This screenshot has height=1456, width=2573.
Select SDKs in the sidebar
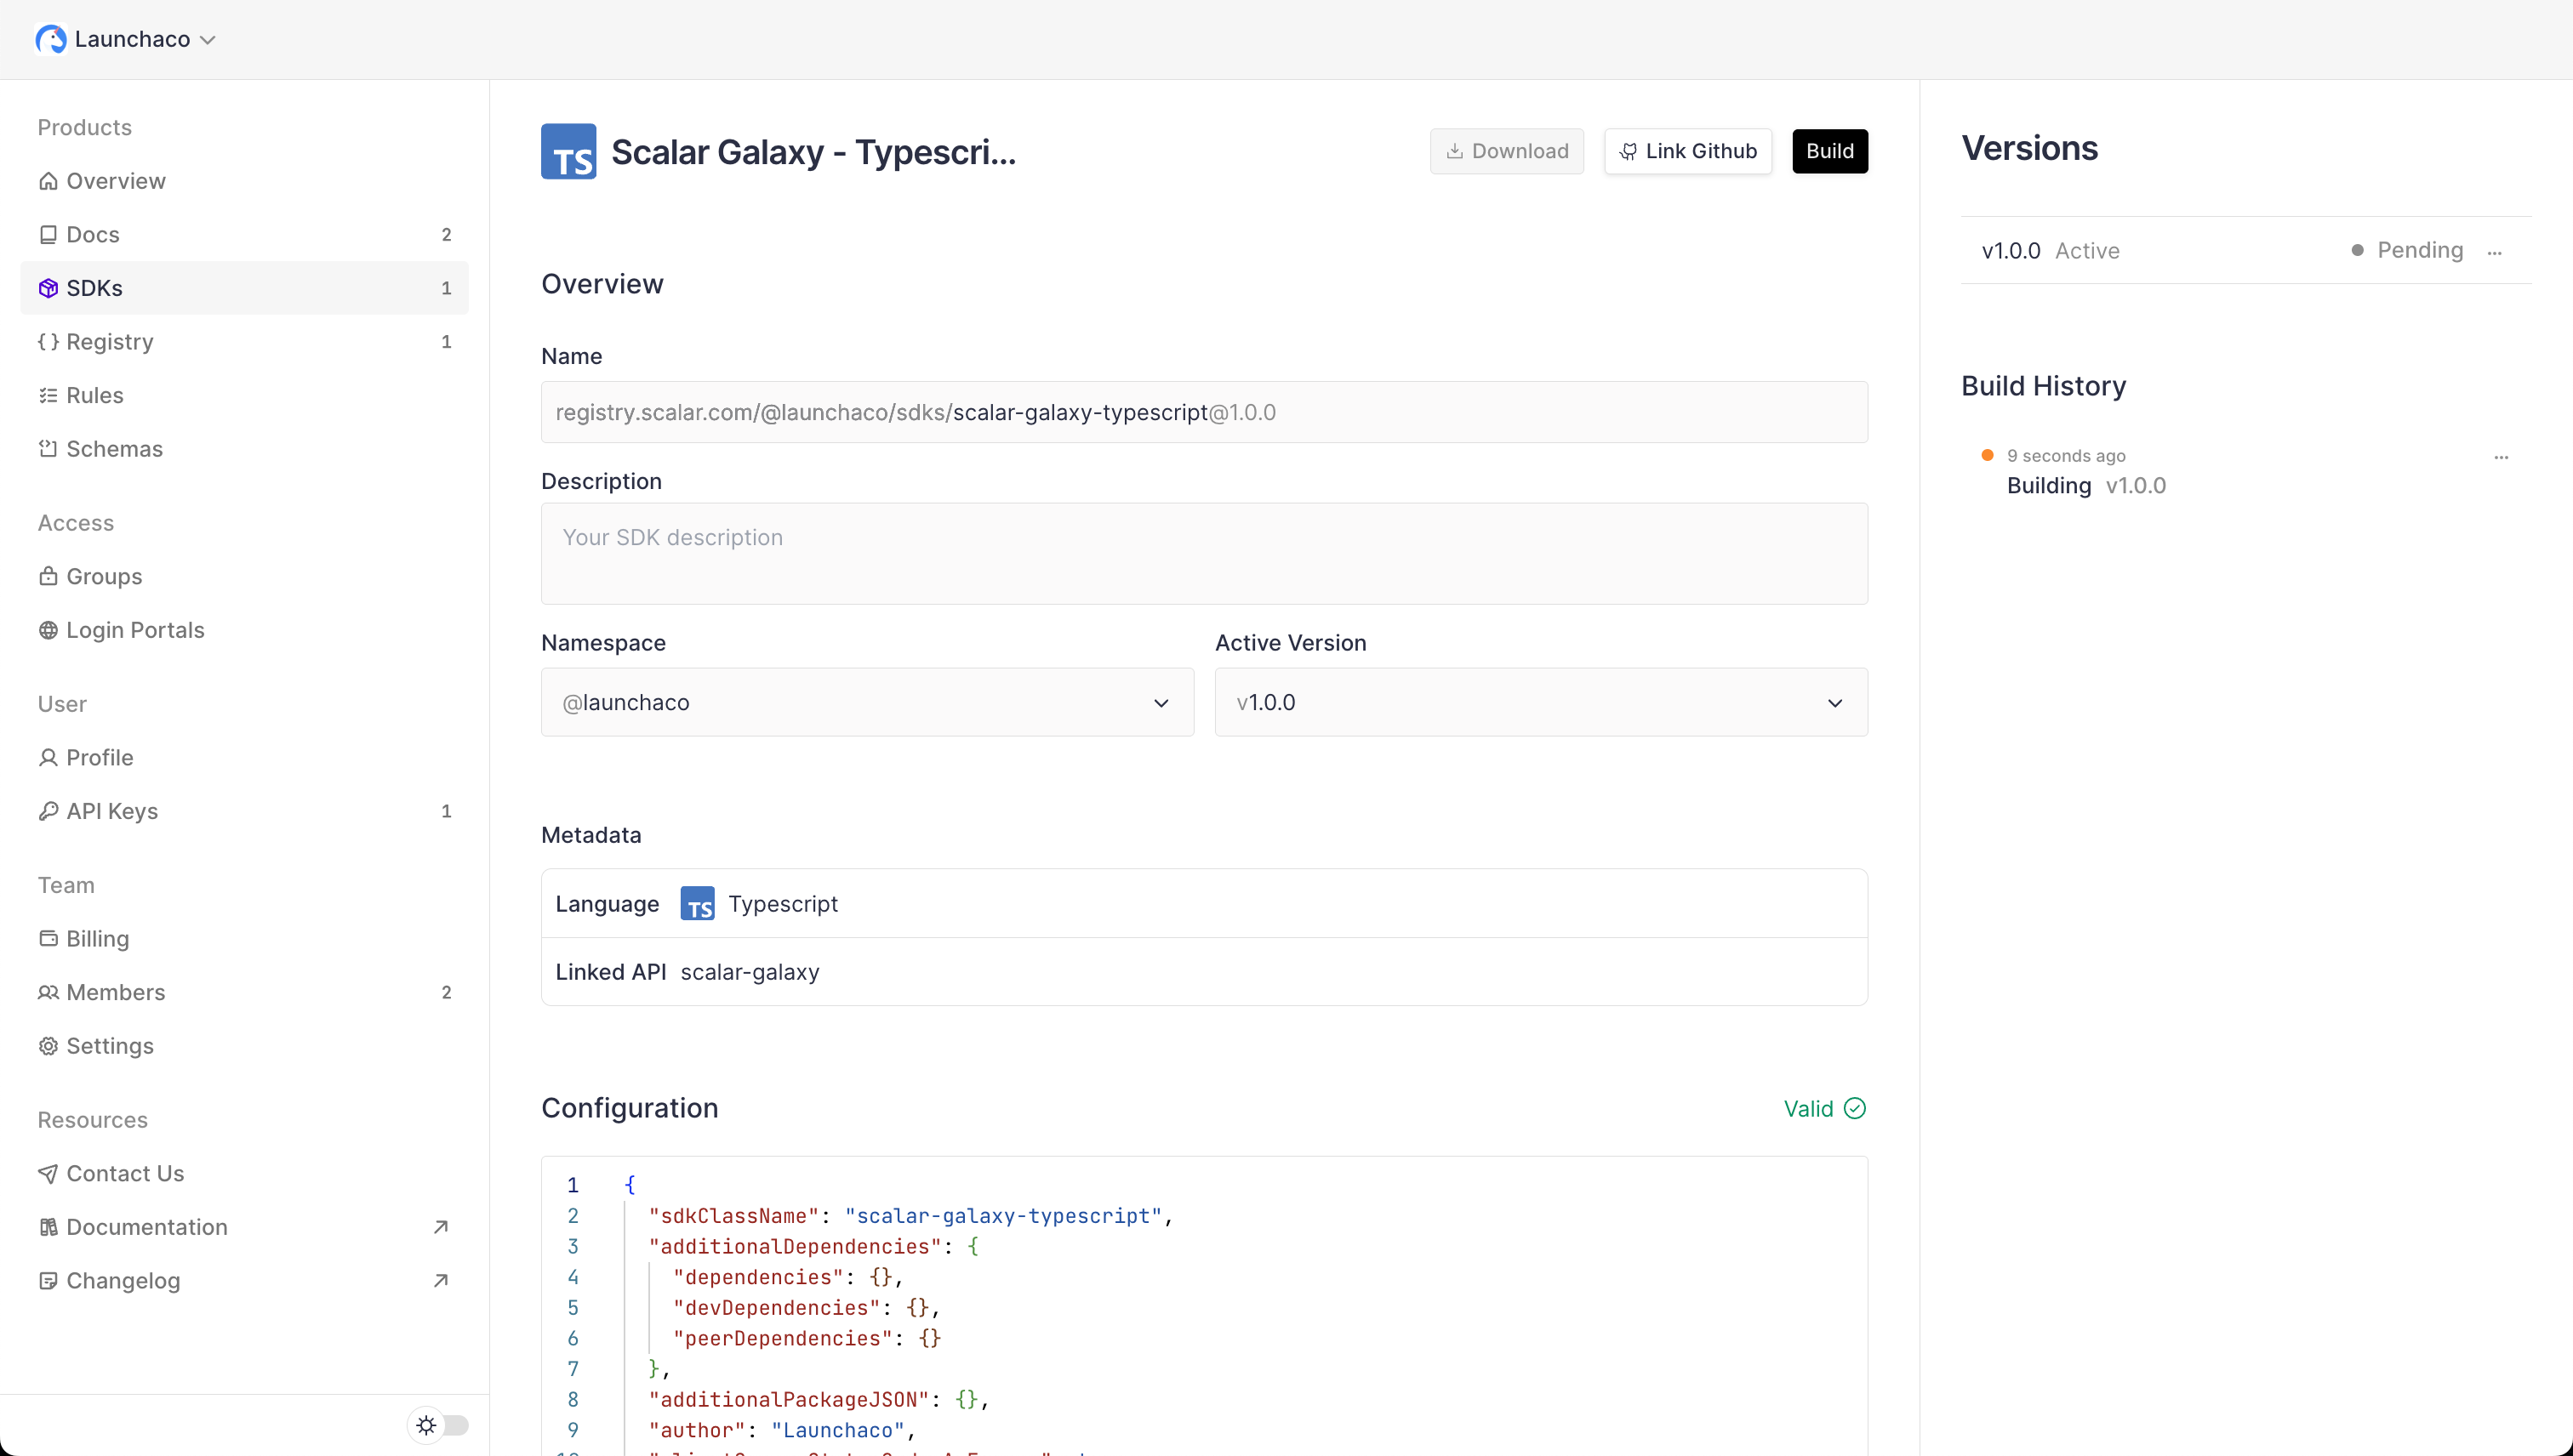(x=244, y=288)
